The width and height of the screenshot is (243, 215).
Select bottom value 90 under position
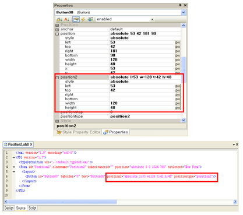(x=112, y=55)
